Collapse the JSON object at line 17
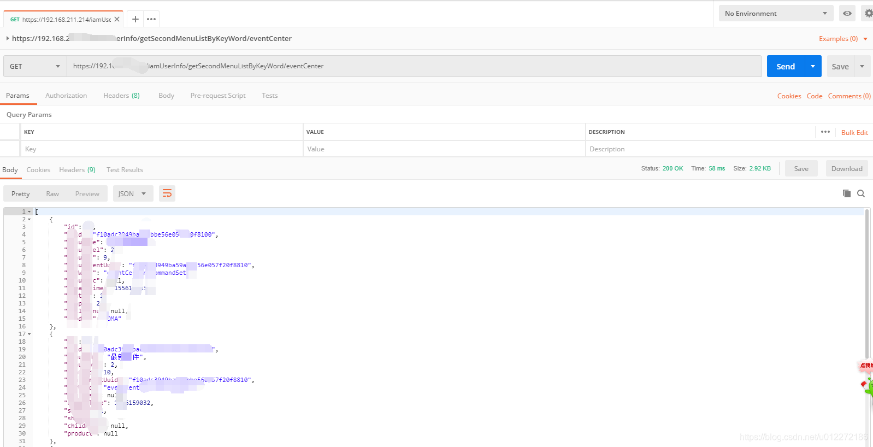The image size is (873, 447). [30, 334]
